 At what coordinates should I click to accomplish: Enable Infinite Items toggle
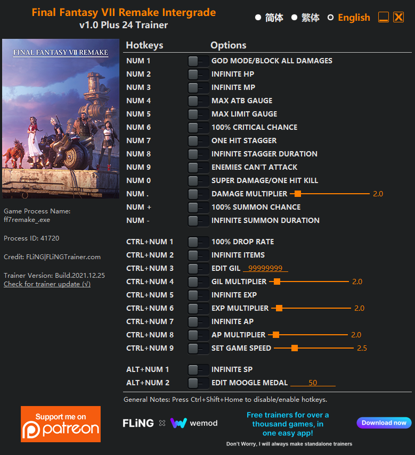[198, 255]
